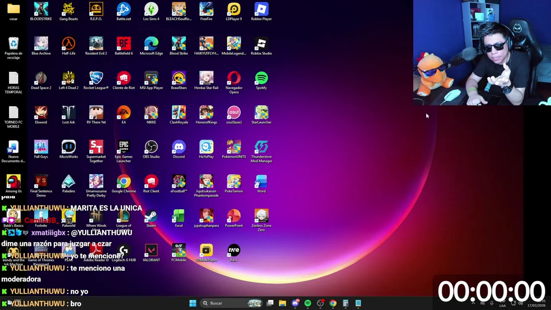
Task: Open the Windows Start menu
Action: click(x=193, y=303)
